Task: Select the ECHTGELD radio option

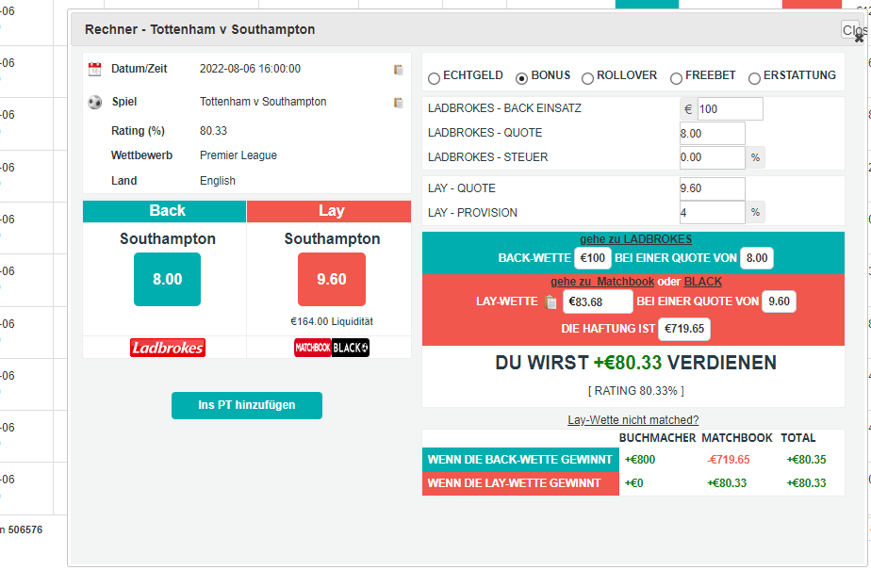Action: coord(435,78)
